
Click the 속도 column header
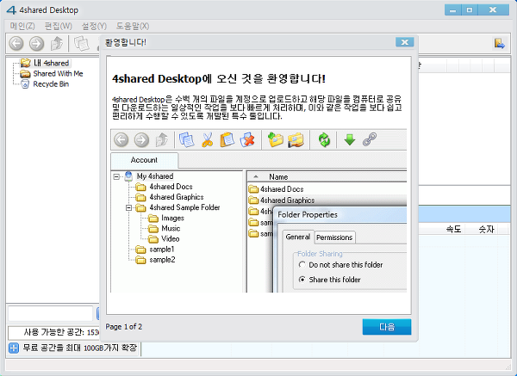tap(453, 229)
